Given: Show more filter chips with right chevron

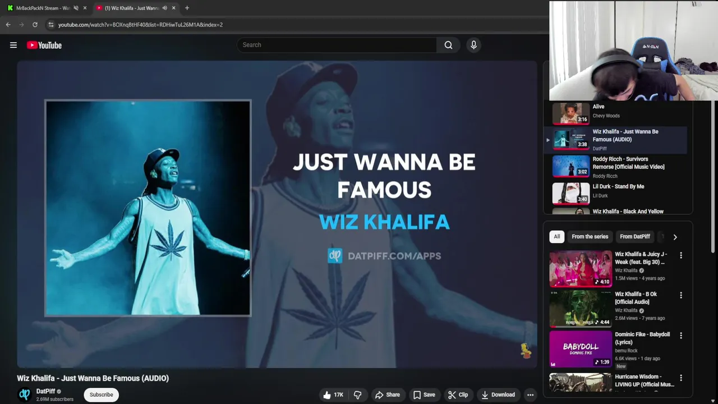Looking at the screenshot, I should click(675, 237).
